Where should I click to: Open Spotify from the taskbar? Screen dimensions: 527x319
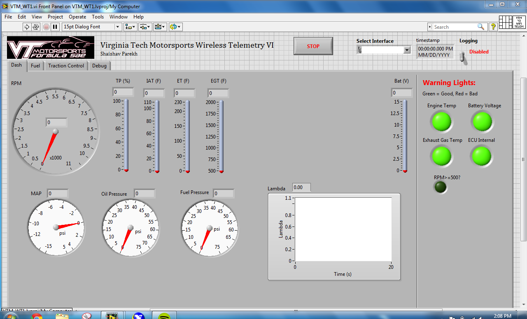(x=164, y=316)
